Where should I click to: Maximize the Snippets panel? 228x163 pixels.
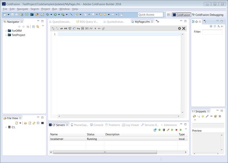click(x=222, y=111)
